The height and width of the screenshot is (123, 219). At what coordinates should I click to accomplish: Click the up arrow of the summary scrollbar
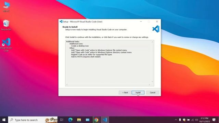pos(152,42)
